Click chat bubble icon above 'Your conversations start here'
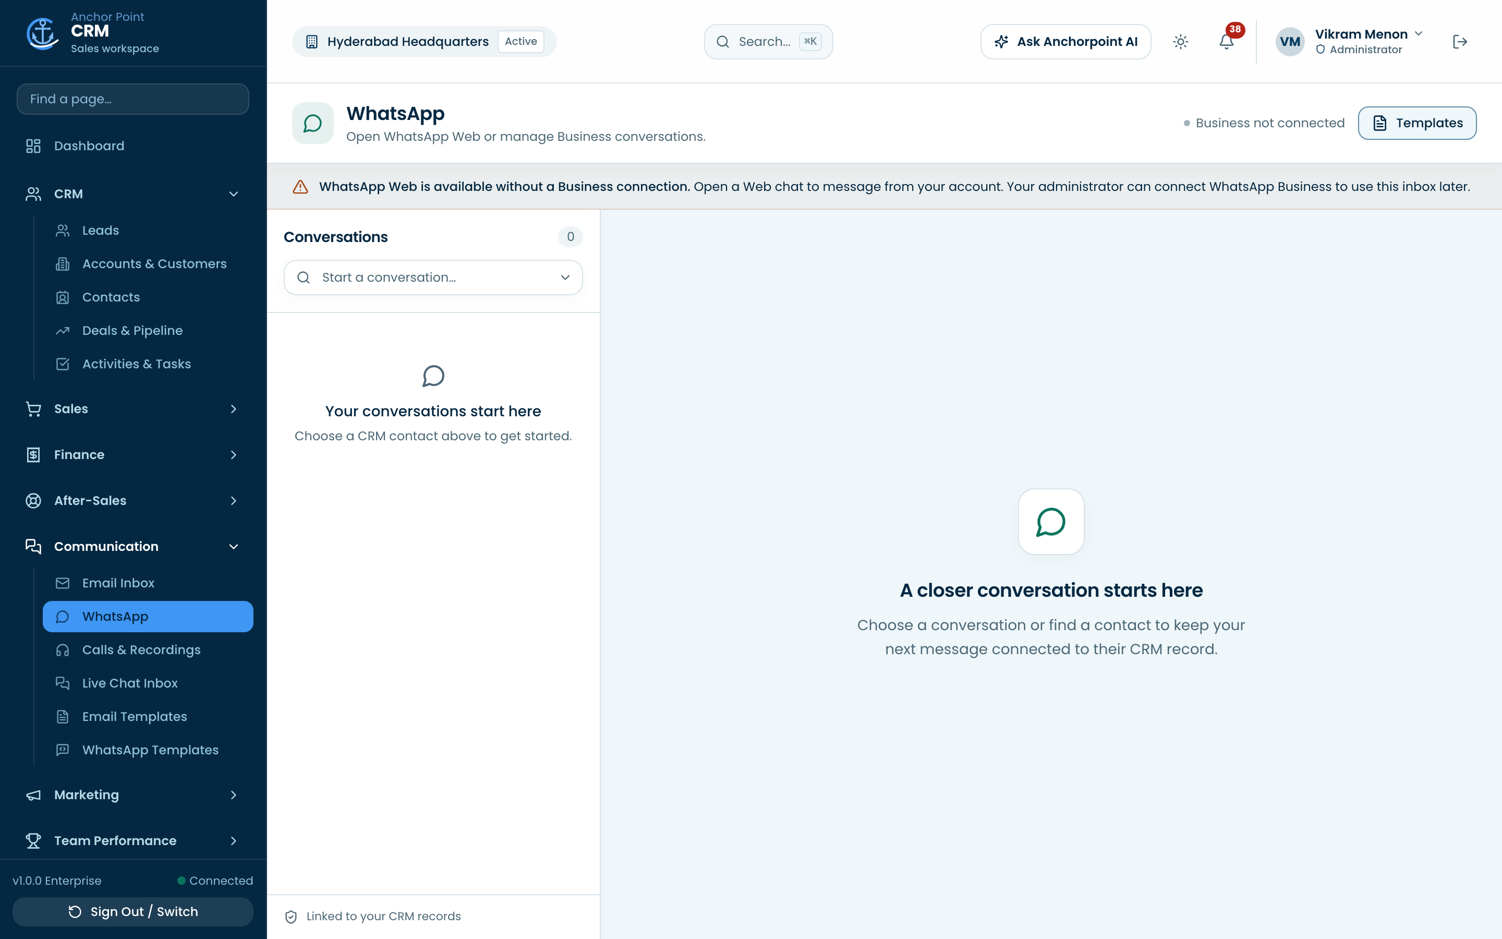Screen dimensions: 1502x939 [x=433, y=376]
